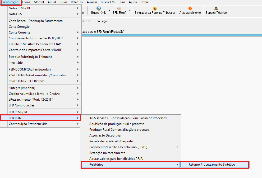Expand Complemento Informações IN 86/2001
The image size is (262, 178).
(44, 38)
